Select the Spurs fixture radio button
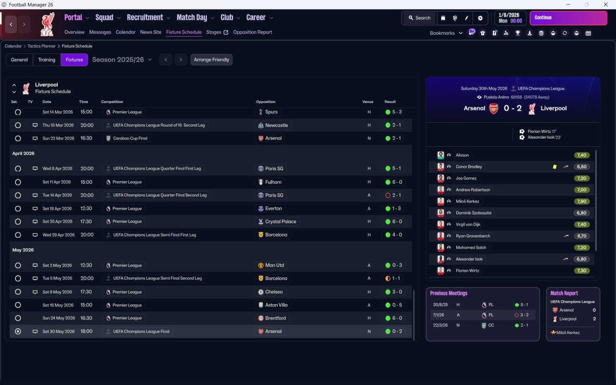616x385 pixels. (18, 112)
